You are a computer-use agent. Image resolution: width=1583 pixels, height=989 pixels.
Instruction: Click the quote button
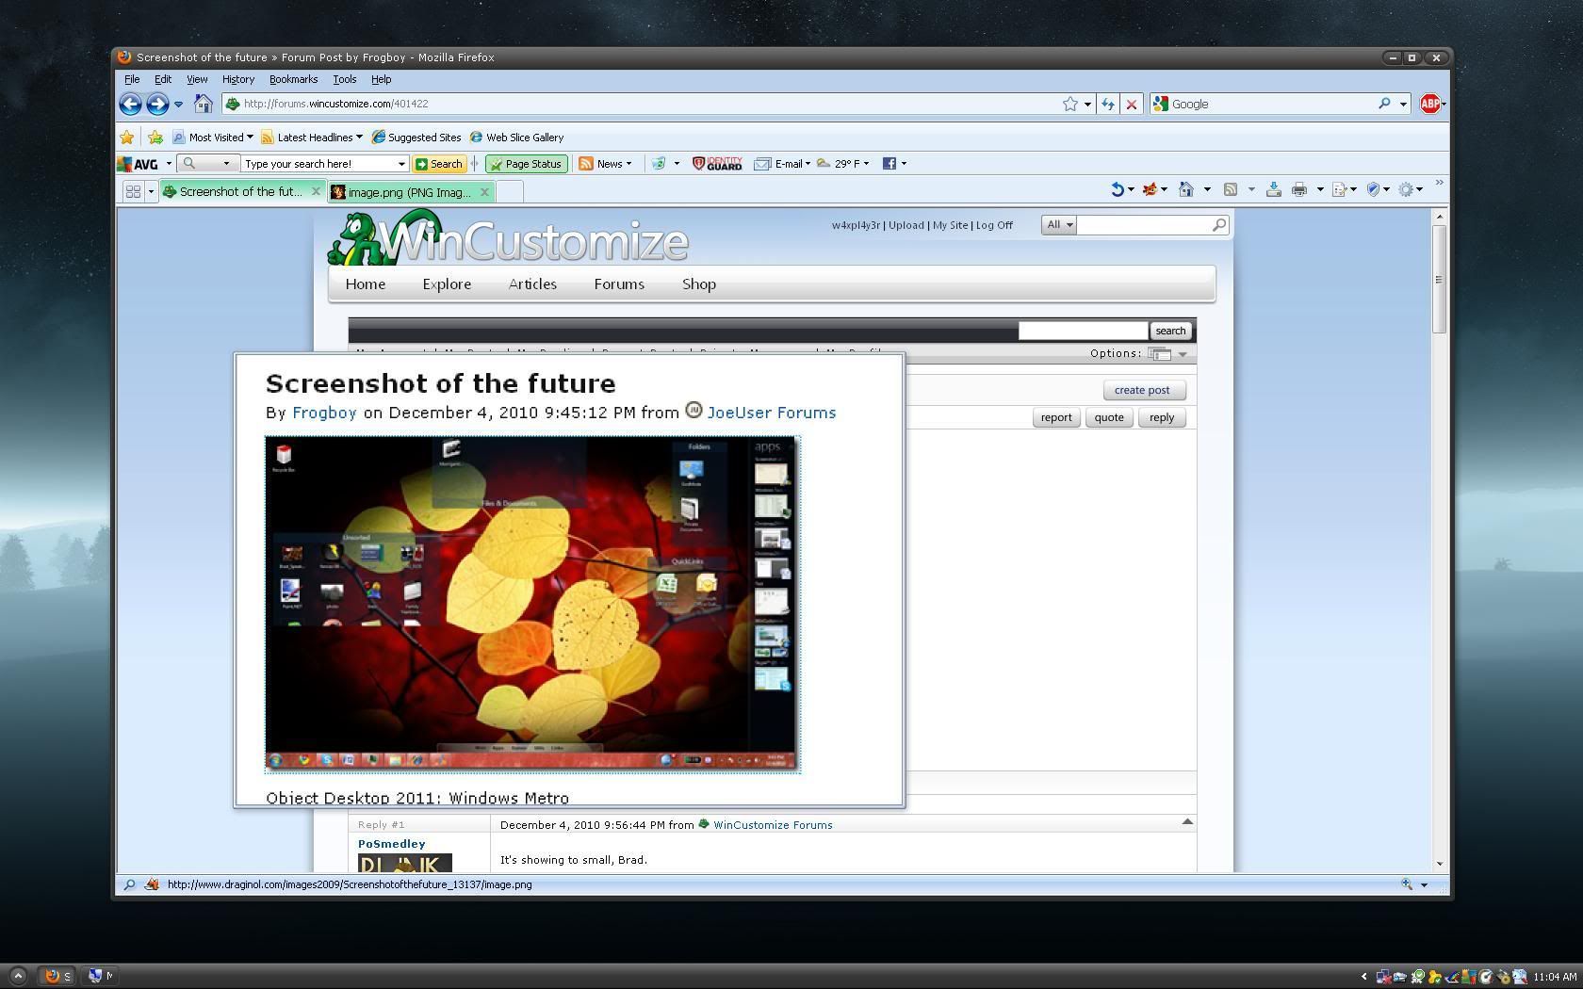coord(1109,417)
